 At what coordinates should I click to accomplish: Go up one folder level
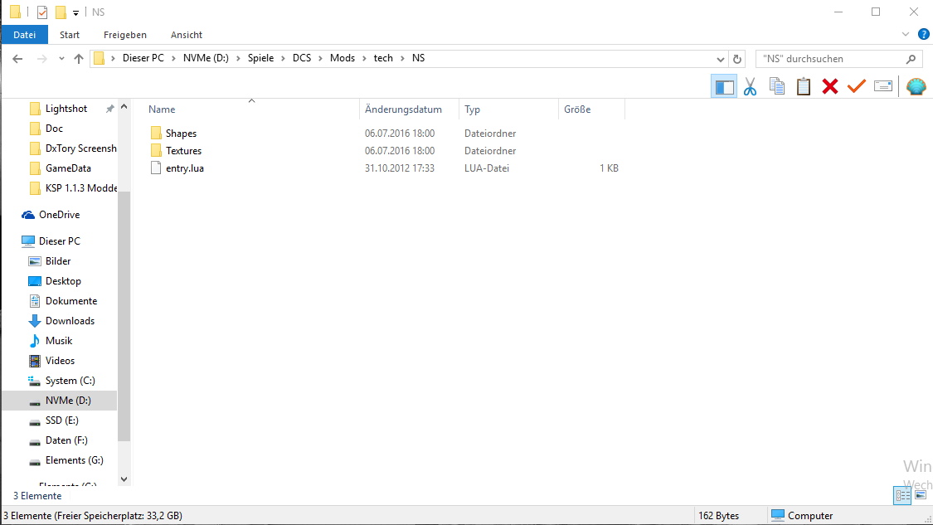[x=79, y=58]
